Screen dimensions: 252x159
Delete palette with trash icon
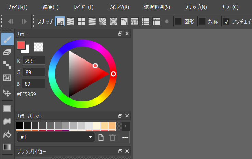[x=112, y=137]
